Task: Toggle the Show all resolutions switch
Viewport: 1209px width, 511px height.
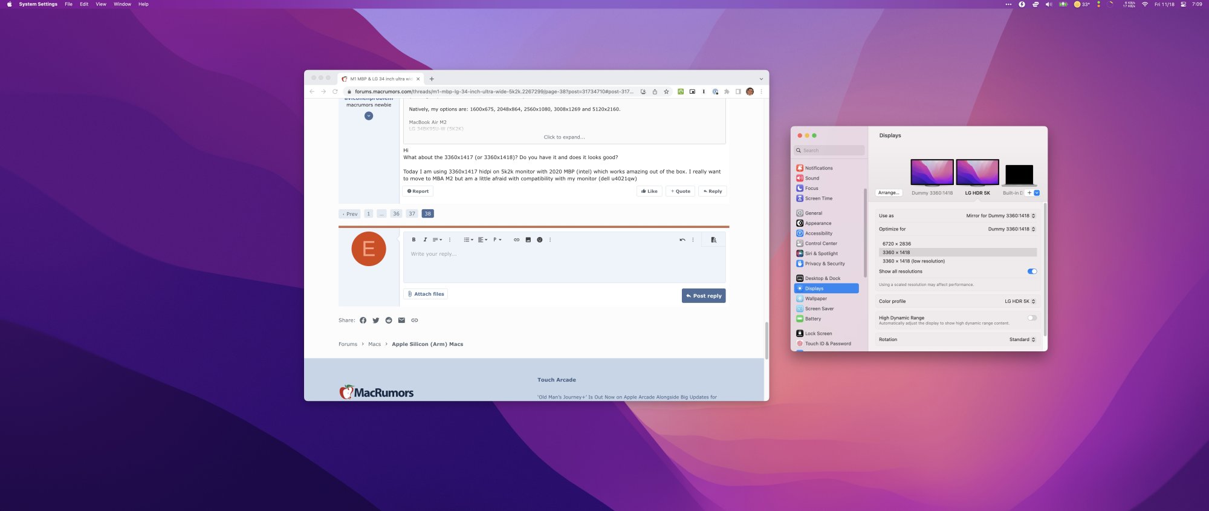Action: [1032, 272]
